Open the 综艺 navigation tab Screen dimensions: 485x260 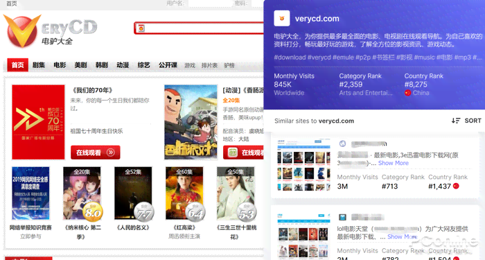(144, 65)
